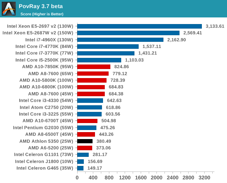Select the Intel Xeon E5-2687W v2 (150W) label
227x183 pixels.
(x=38, y=33)
